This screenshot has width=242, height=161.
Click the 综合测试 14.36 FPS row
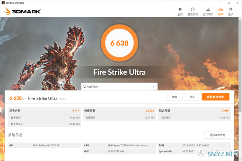pyautogui.click(x=194, y=118)
